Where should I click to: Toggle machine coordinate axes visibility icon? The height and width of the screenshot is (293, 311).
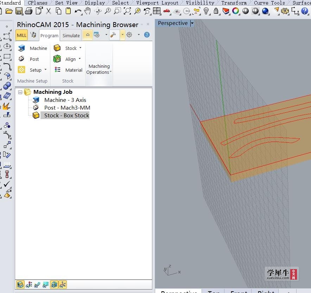click(63, 285)
